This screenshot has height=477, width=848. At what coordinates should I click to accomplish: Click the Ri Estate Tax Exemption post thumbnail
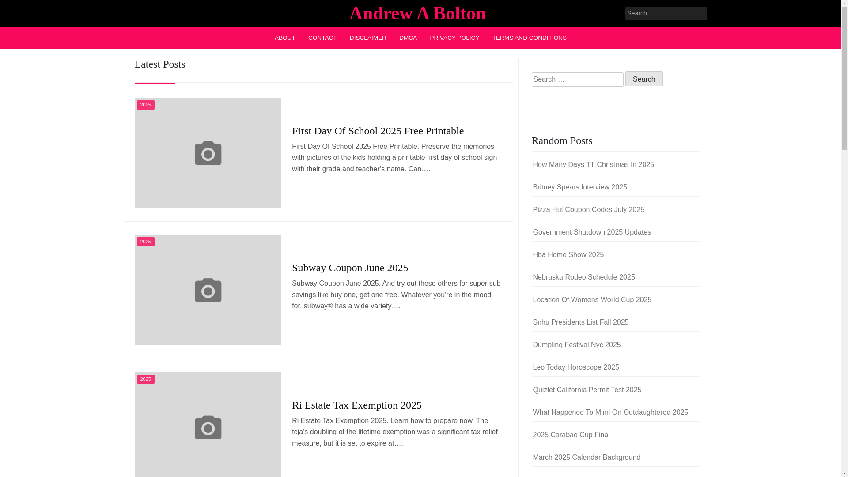[x=208, y=424]
